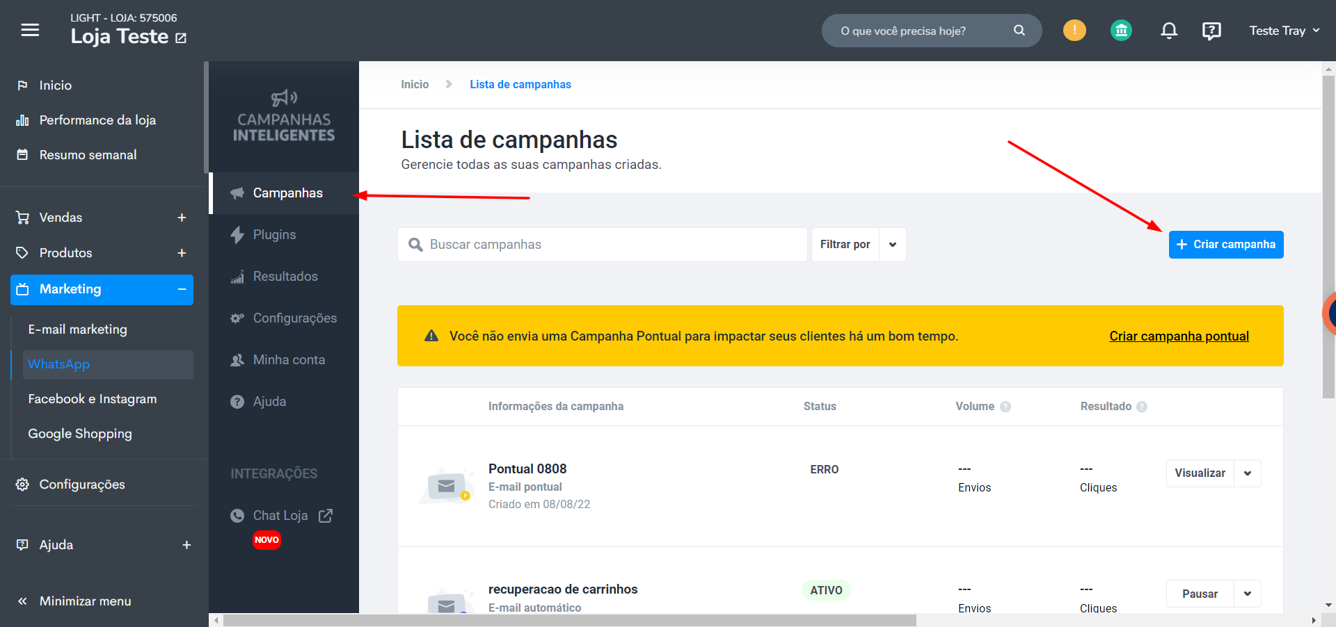Select WhatsApp under Marketing

point(108,365)
